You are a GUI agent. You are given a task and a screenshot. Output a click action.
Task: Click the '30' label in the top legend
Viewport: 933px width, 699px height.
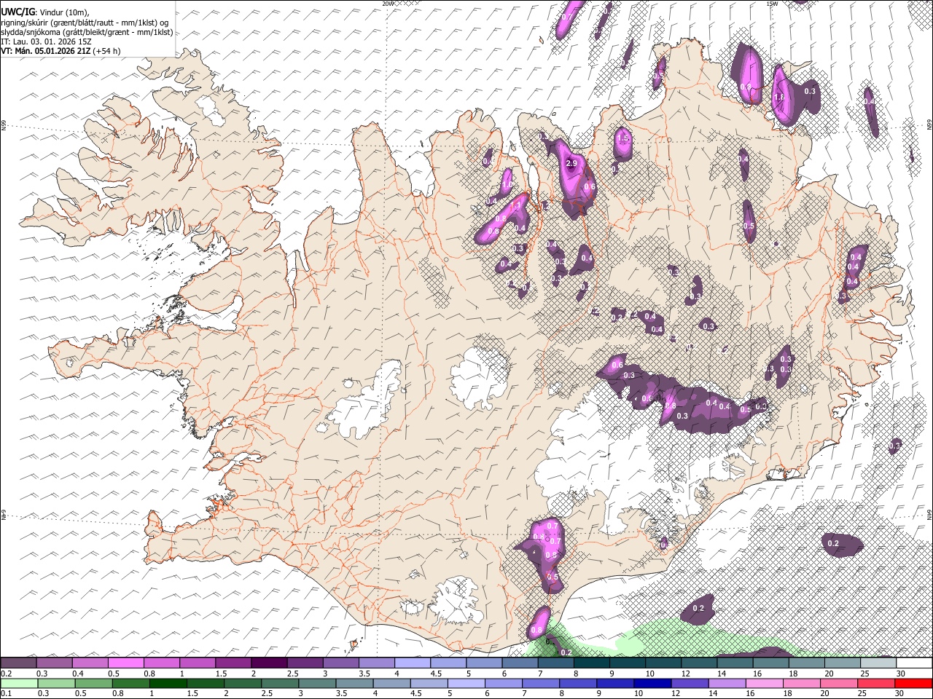coord(900,674)
